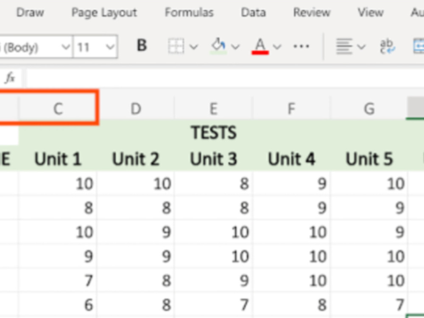Select column E header
Viewport: 424px width, 318px height.
(214, 109)
